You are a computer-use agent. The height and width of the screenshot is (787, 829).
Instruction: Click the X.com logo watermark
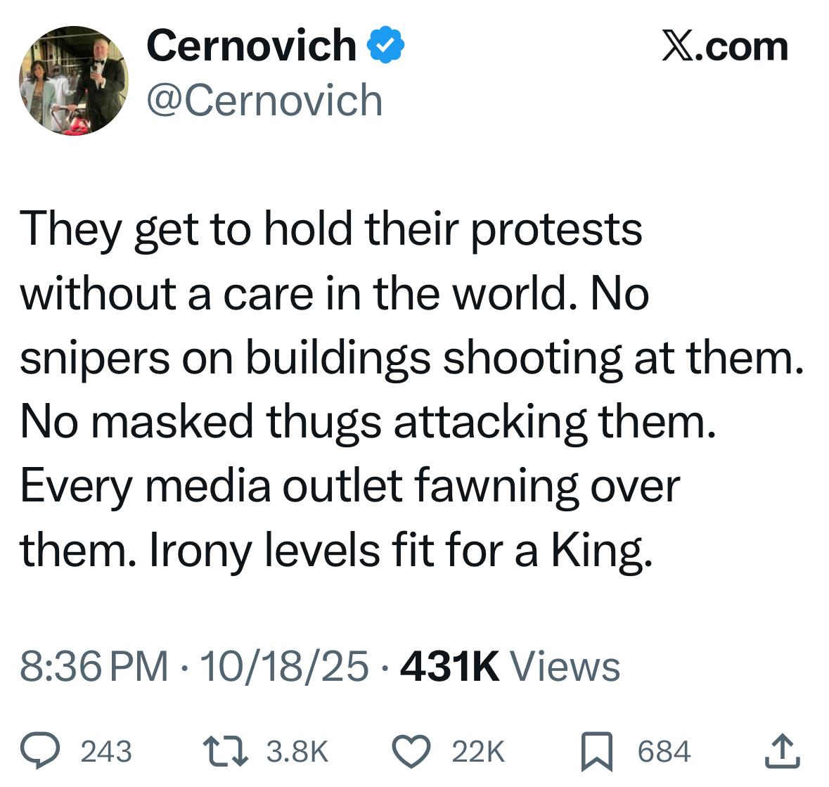(x=725, y=46)
